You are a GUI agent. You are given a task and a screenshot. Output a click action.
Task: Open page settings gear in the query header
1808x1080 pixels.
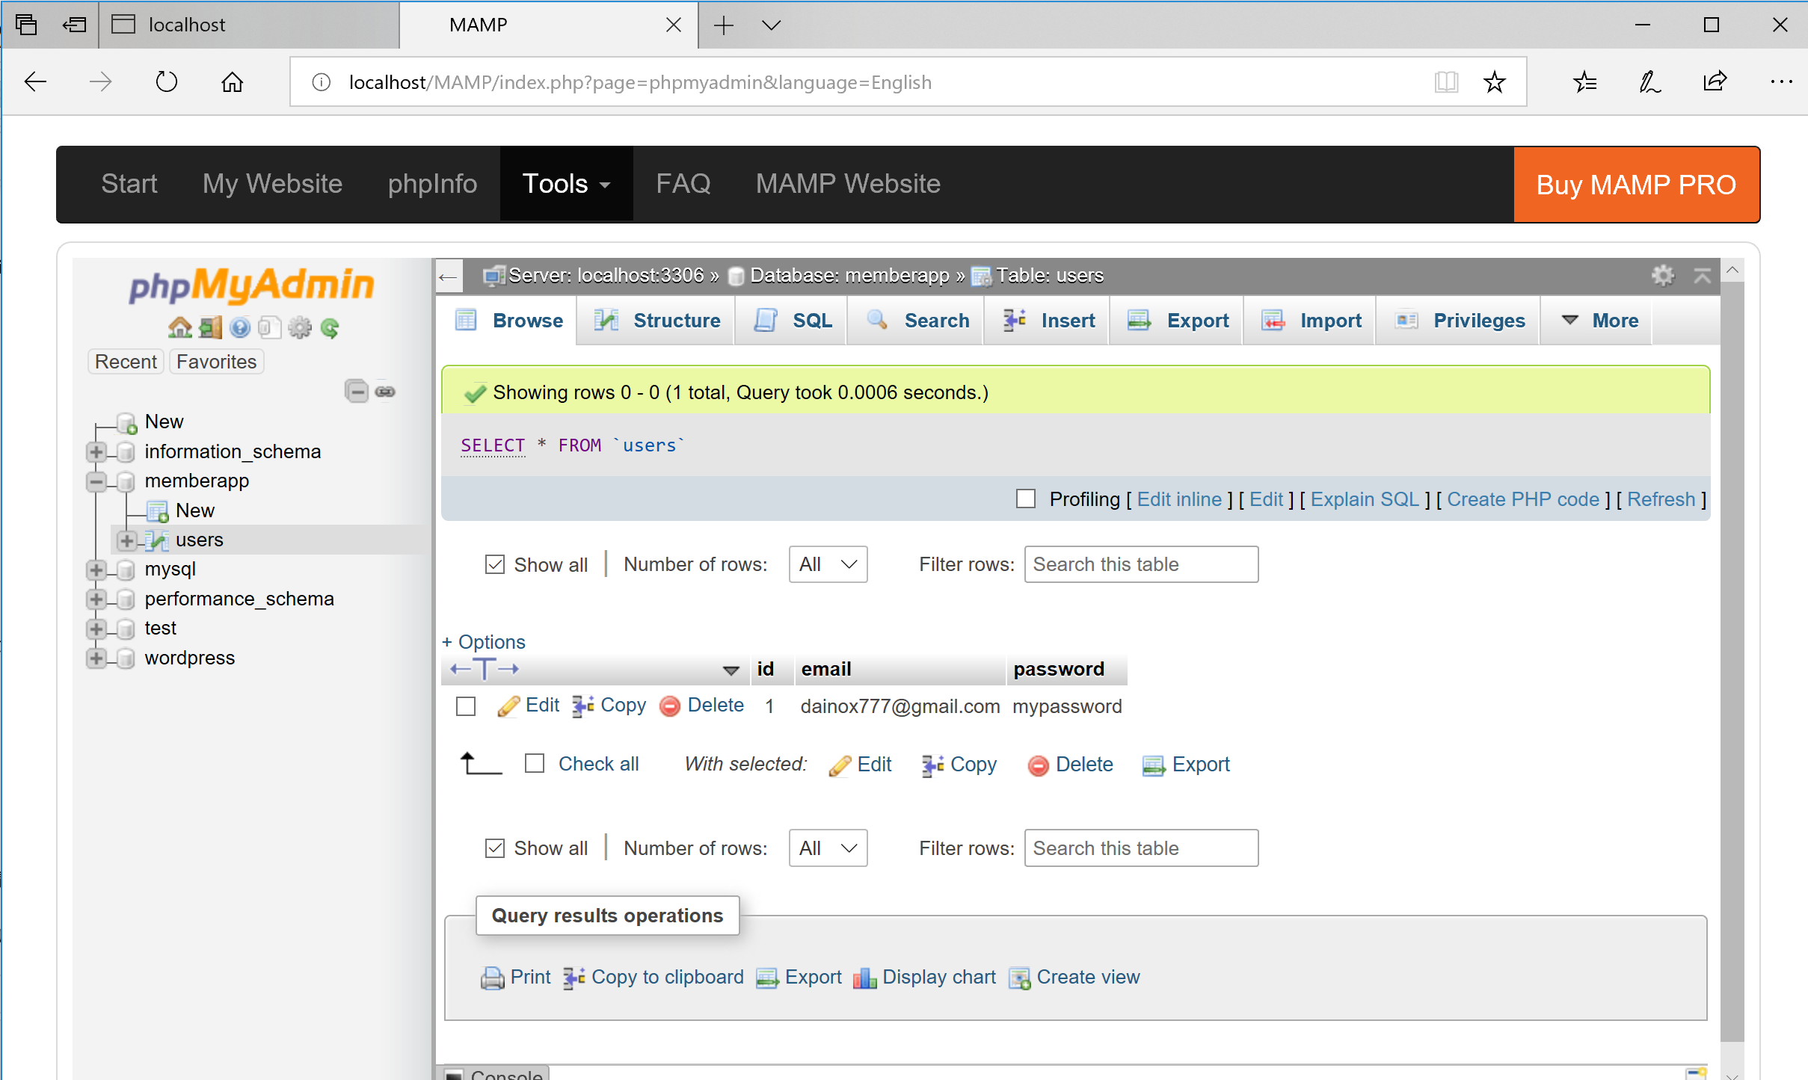(1664, 275)
